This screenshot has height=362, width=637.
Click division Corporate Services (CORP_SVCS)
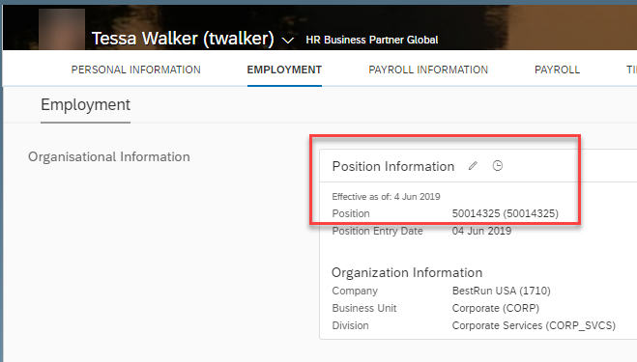tap(534, 325)
